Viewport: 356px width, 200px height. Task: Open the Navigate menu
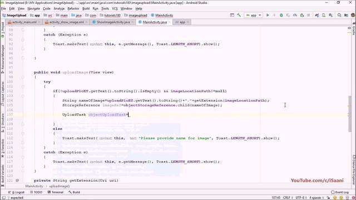pyautogui.click(x=33, y=9)
